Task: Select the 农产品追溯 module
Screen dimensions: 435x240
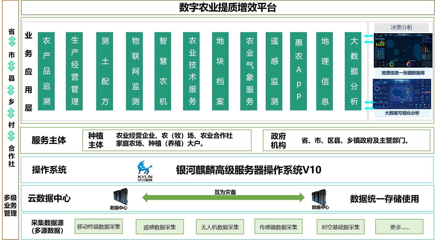Action: click(x=46, y=71)
